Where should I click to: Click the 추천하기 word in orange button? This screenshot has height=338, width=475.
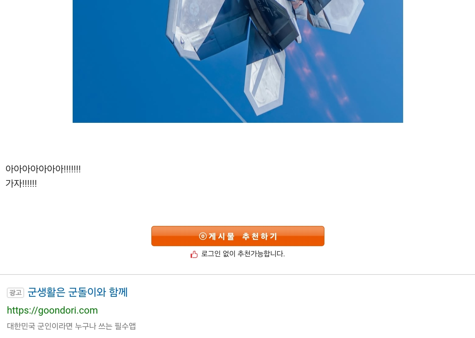[260, 236]
